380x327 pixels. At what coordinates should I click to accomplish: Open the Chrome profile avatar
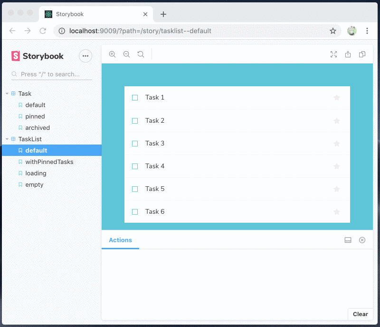[351, 31]
